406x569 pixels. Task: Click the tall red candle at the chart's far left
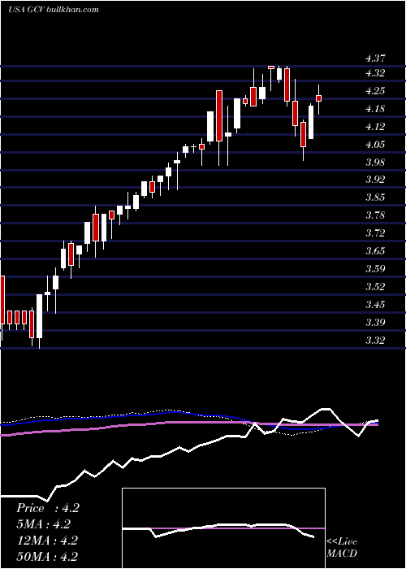[x=2, y=300]
